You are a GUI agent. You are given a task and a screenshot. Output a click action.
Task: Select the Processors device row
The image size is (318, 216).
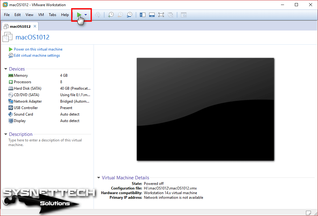tap(49, 82)
